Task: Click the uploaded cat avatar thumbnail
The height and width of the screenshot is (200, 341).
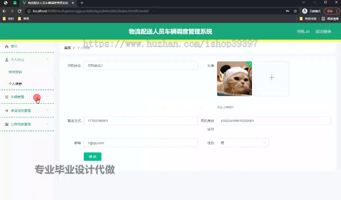Action: pyautogui.click(x=235, y=78)
